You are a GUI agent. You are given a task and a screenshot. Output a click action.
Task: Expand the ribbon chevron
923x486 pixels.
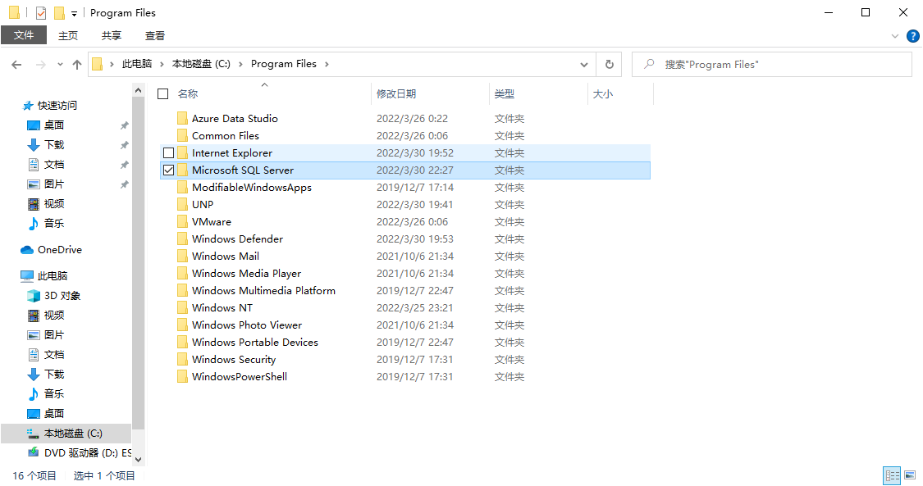pos(895,36)
